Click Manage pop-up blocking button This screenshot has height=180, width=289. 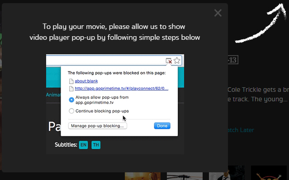(98, 126)
